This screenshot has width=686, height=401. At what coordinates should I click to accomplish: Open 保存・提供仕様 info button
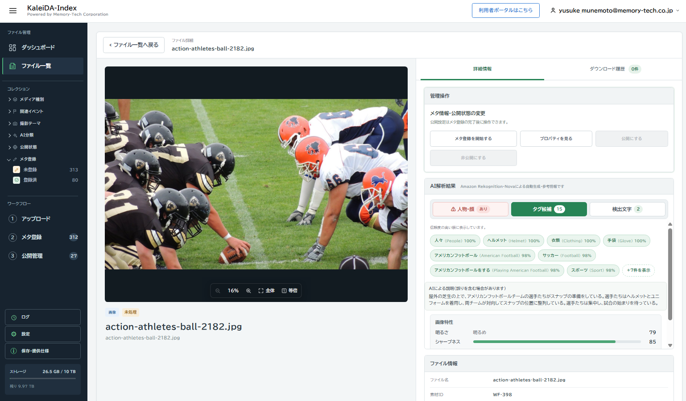pyautogui.click(x=43, y=351)
